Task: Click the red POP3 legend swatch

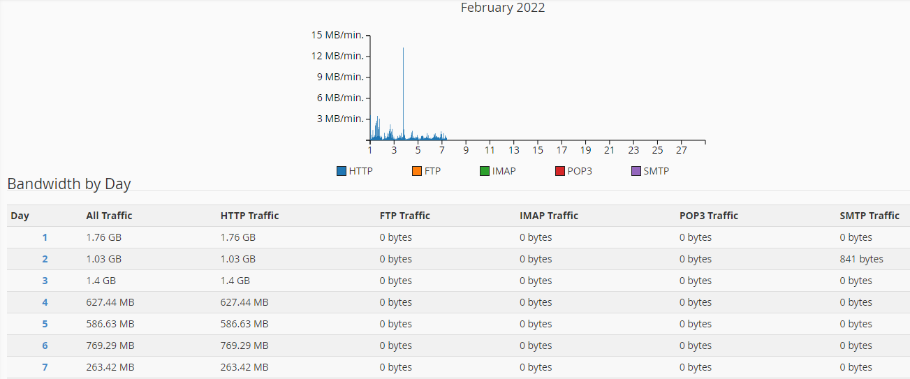Action: (x=560, y=171)
